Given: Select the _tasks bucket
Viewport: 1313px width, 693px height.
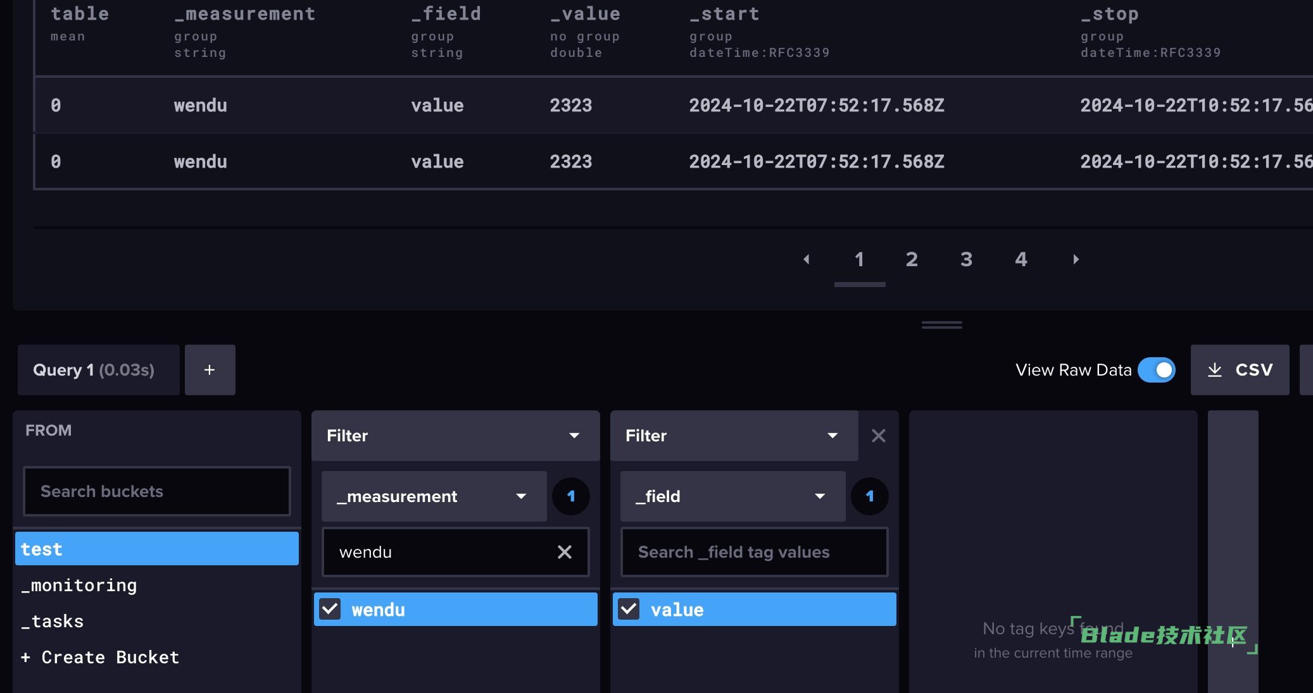Looking at the screenshot, I should [x=157, y=622].
